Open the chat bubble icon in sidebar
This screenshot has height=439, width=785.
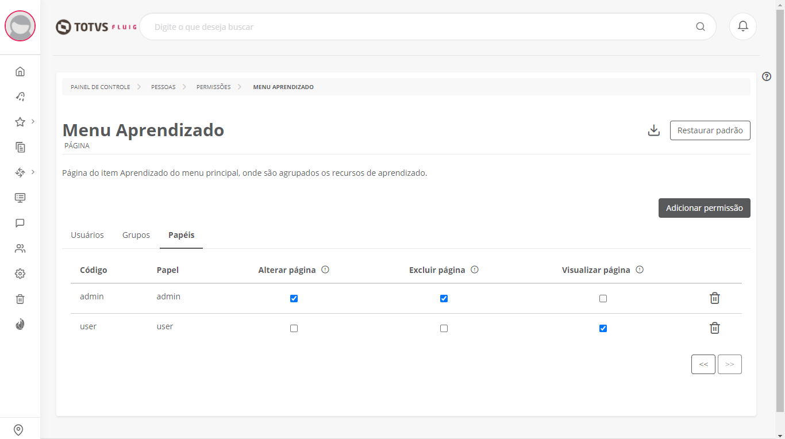tap(20, 223)
